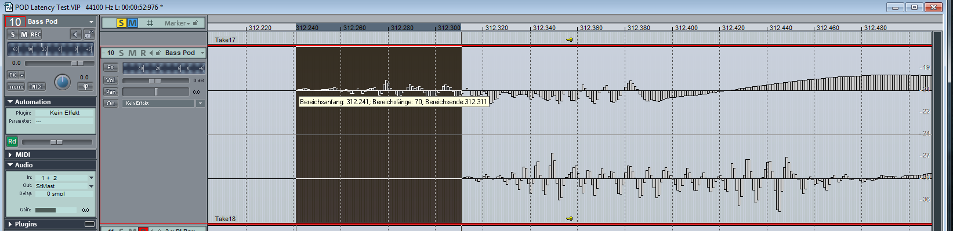Toggle the phase invert button
953x231 pixels.
pyautogui.click(x=85, y=86)
